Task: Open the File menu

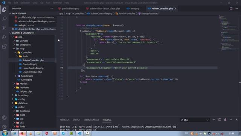Action: (x=9, y=3)
